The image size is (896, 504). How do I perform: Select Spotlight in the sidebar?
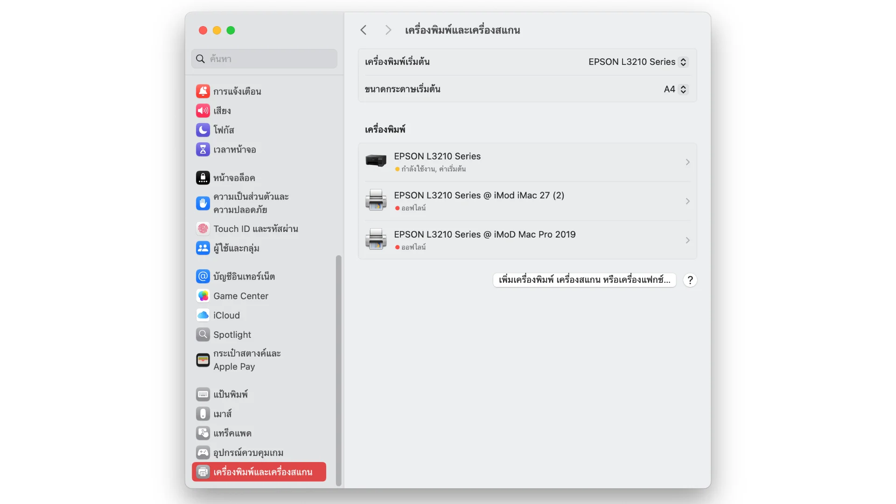232,335
